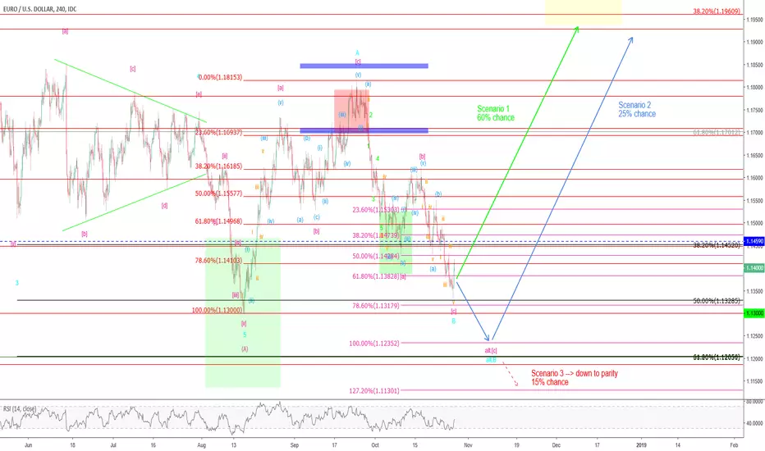Image resolution: width=765 pixels, height=451 pixels.
Task: Select the 0.00%(1.18153) Fibonacci label
Action: point(221,77)
